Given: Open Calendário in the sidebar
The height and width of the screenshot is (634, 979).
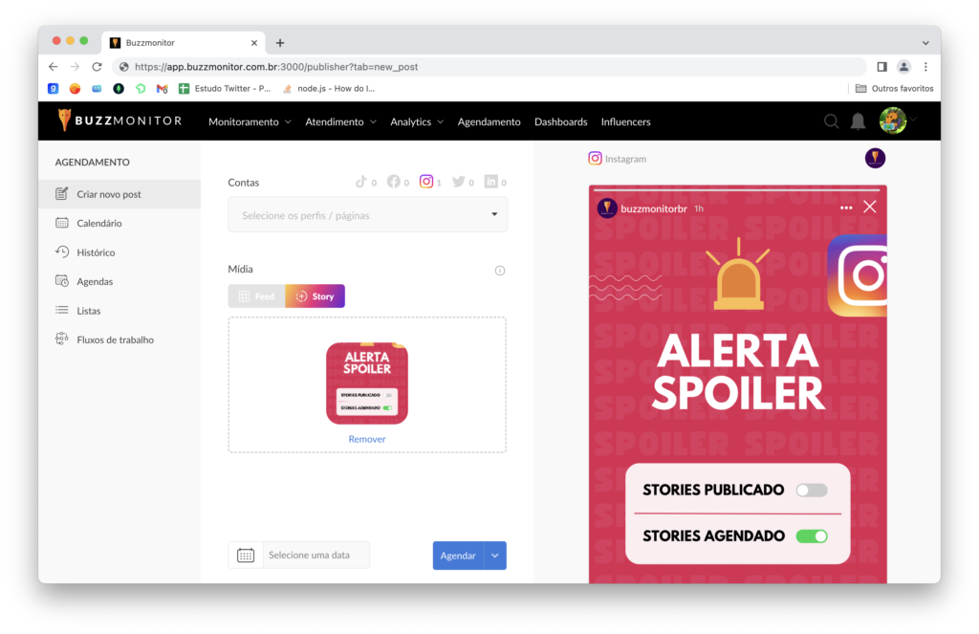Looking at the screenshot, I should pos(99,223).
